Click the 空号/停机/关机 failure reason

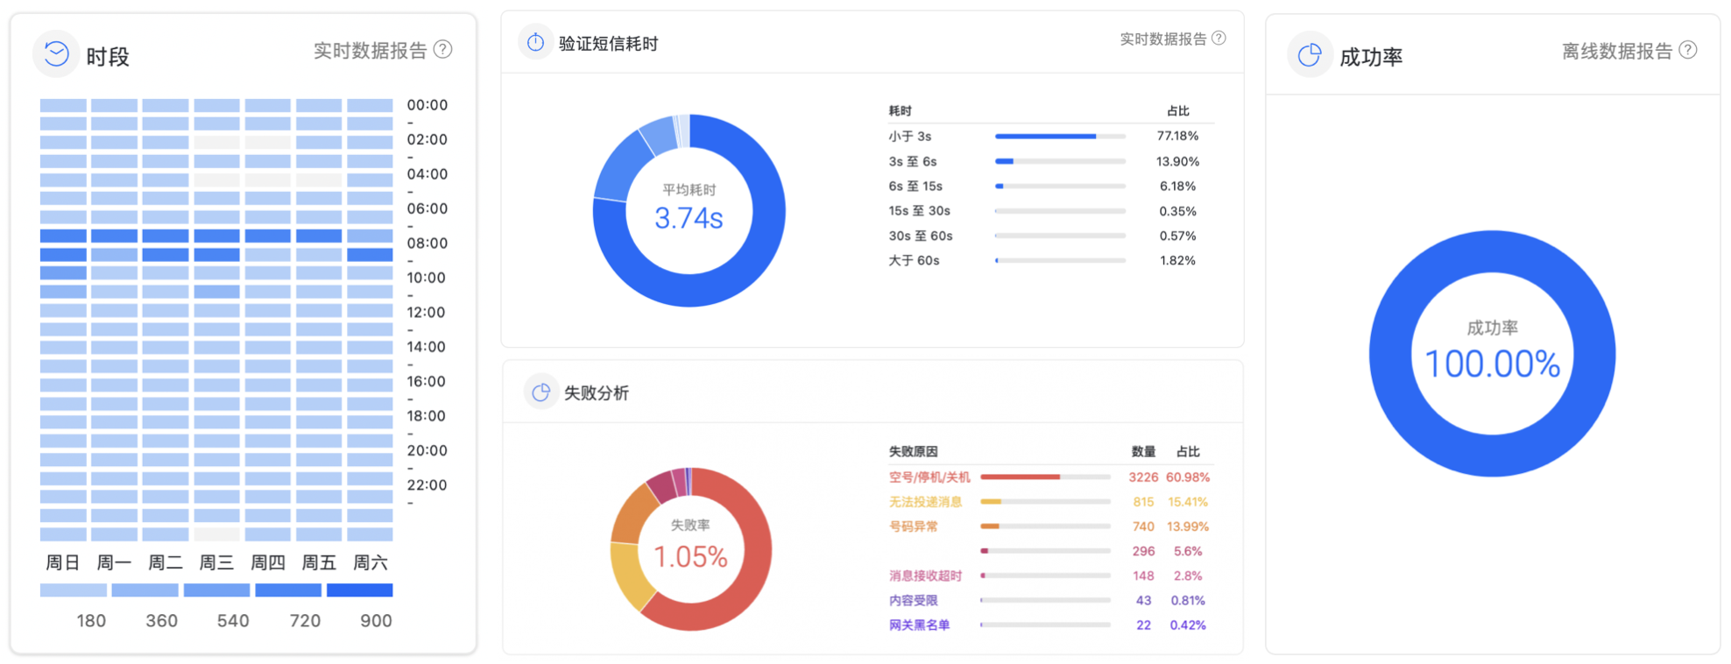[x=929, y=477]
